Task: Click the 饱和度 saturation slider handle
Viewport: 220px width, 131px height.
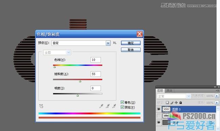Action: 80,81
